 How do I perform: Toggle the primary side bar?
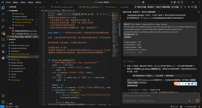point(175,2)
